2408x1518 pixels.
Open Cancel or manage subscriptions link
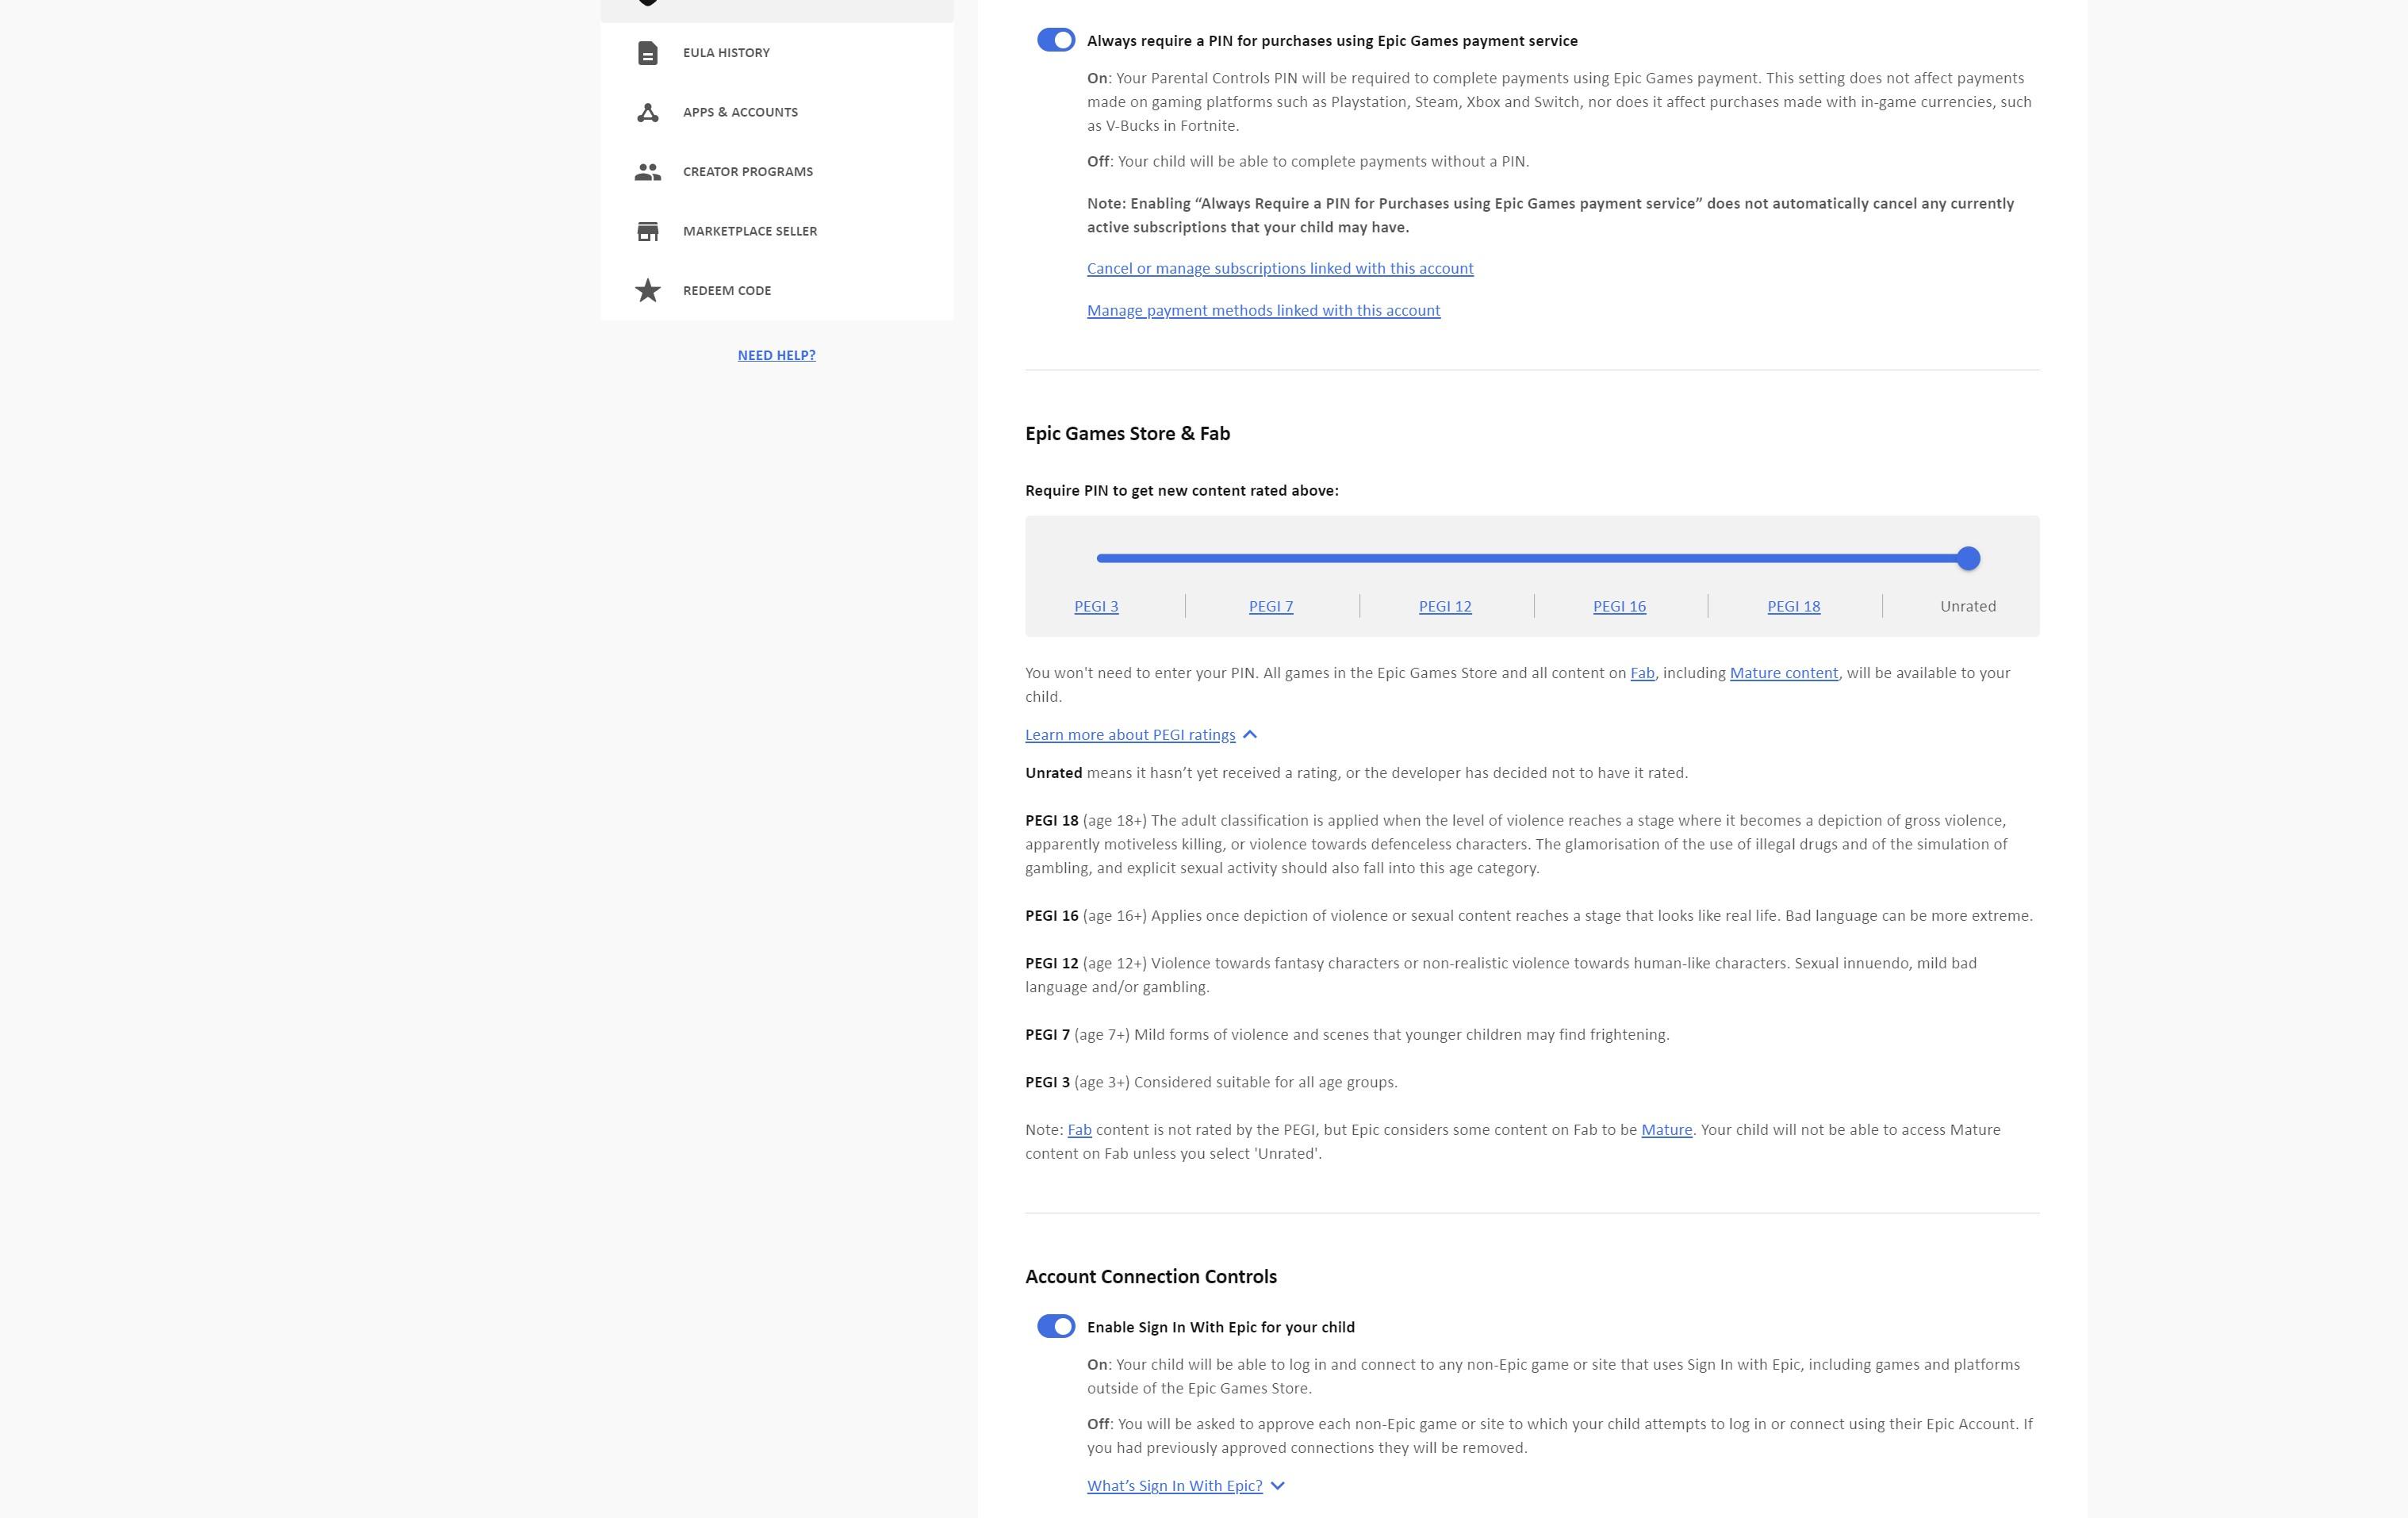click(1279, 269)
